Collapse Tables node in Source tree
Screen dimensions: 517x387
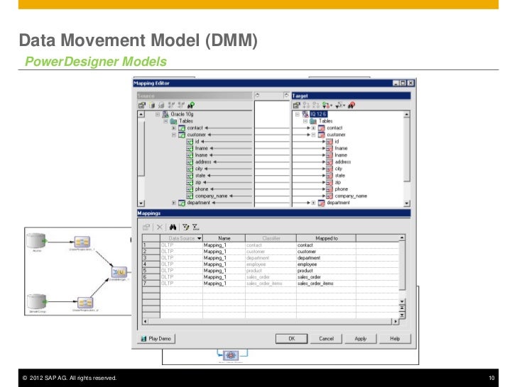pyautogui.click(x=166, y=121)
